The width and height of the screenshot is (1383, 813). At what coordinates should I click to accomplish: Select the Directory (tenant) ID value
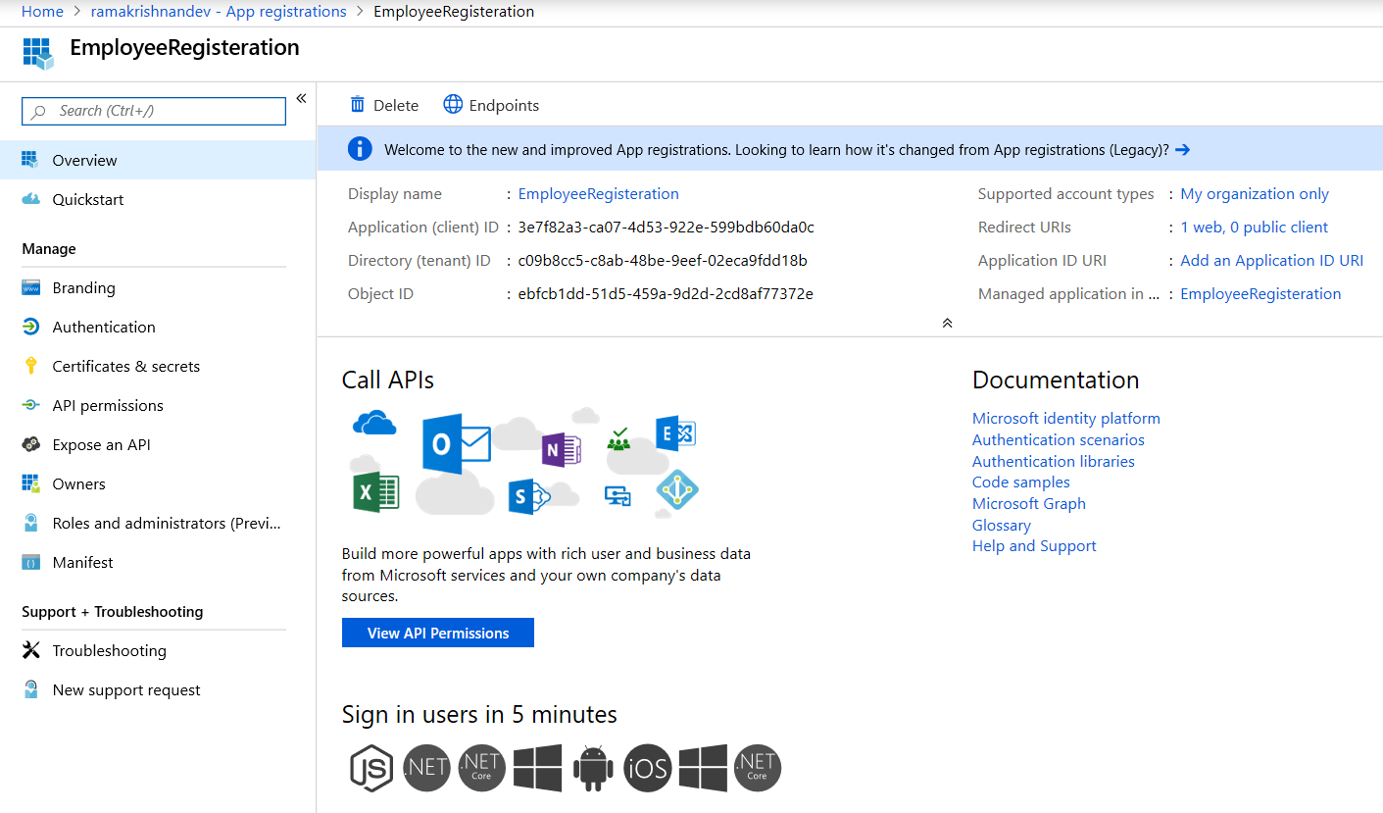663,261
